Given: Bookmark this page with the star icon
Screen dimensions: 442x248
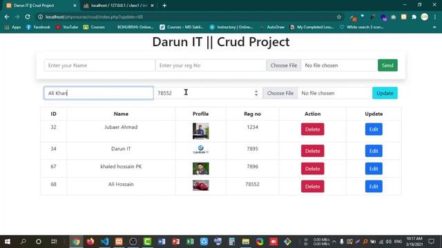Looking at the screenshot, I should [x=339, y=17].
